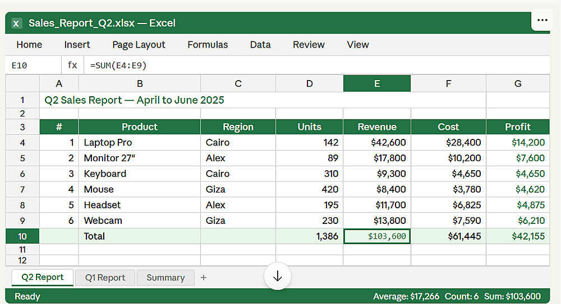Add a new sheet with plus icon
The width and height of the screenshot is (561, 304).
point(204,278)
